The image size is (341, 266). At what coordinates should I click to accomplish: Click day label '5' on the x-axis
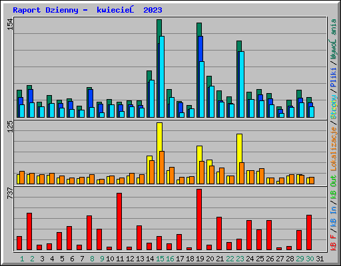[x=62, y=259]
